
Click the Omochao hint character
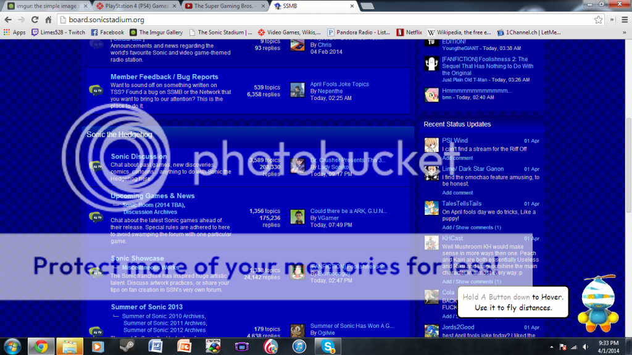[x=598, y=303]
